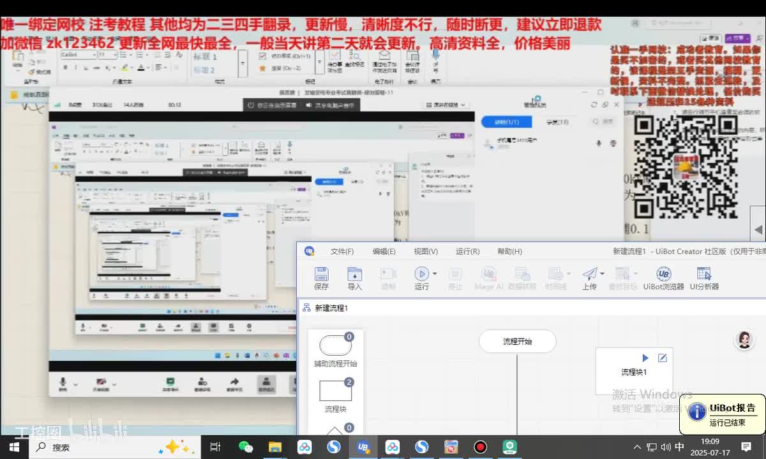Open the notification center icon

point(746,447)
